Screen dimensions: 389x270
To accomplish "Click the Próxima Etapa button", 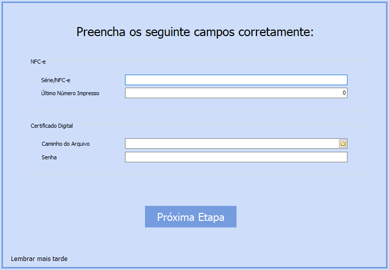I will pos(190,217).
